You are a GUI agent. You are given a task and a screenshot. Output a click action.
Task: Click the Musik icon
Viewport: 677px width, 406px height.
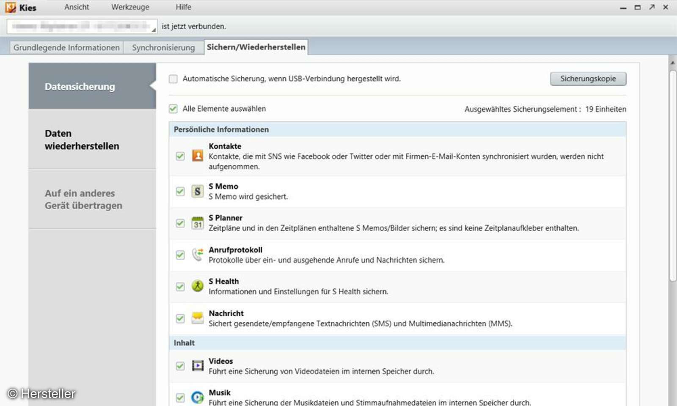coord(198,397)
